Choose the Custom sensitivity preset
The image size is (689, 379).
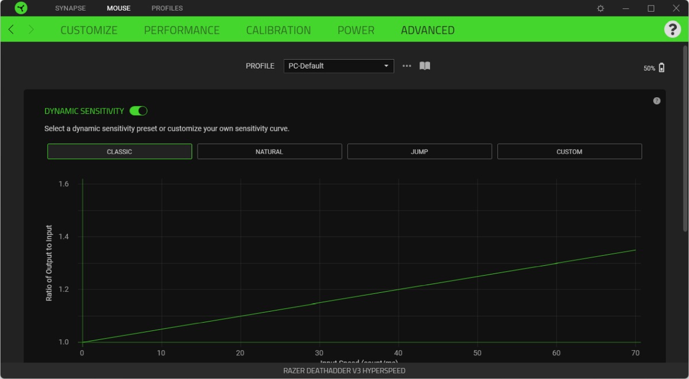tap(570, 152)
